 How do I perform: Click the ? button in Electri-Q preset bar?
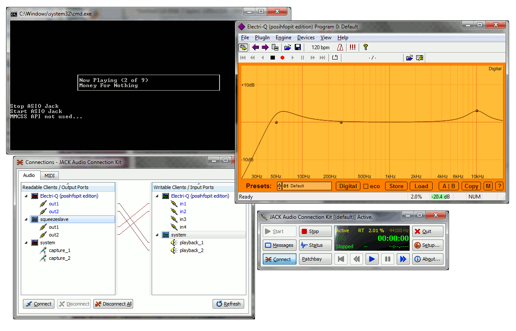[499, 186]
